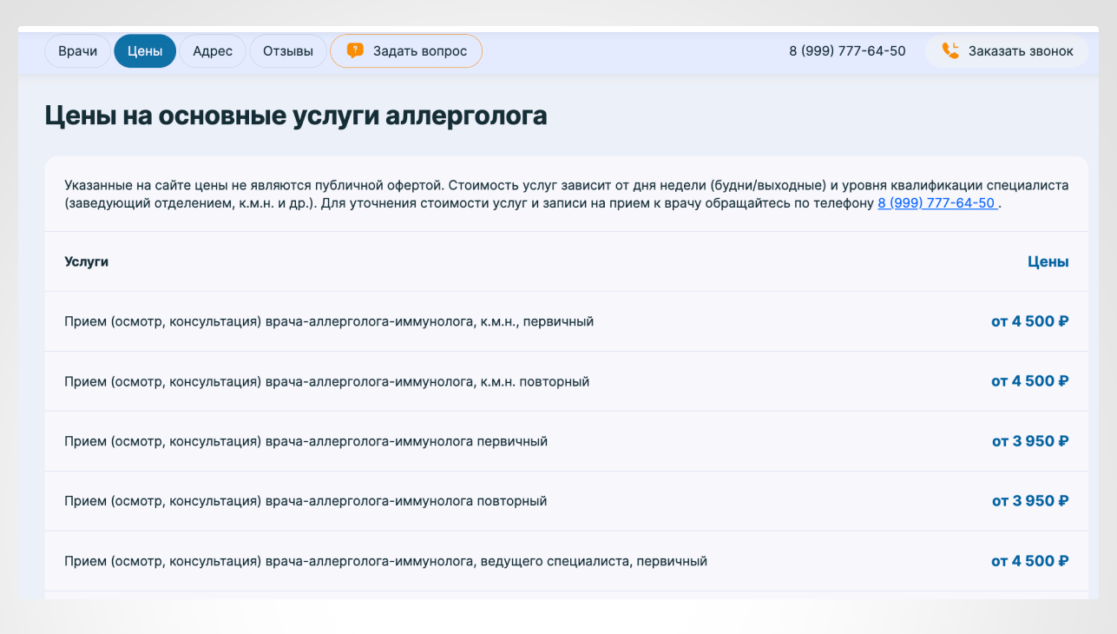1117x634 pixels.
Task: Select the ведущего специалиста, первичный row
Action: (385, 561)
